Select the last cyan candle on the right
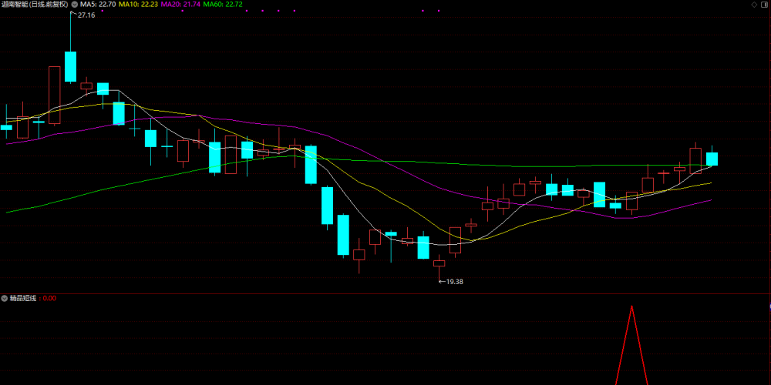This screenshot has height=385, width=771. pos(712,159)
